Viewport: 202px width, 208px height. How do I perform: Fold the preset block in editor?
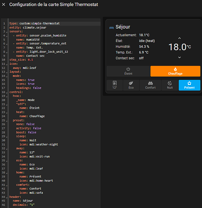point(7,121)
